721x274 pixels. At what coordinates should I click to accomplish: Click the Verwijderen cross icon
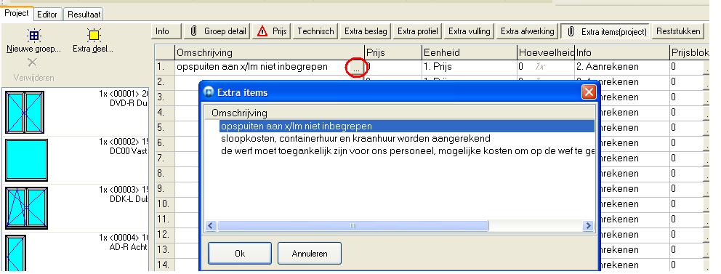32,63
